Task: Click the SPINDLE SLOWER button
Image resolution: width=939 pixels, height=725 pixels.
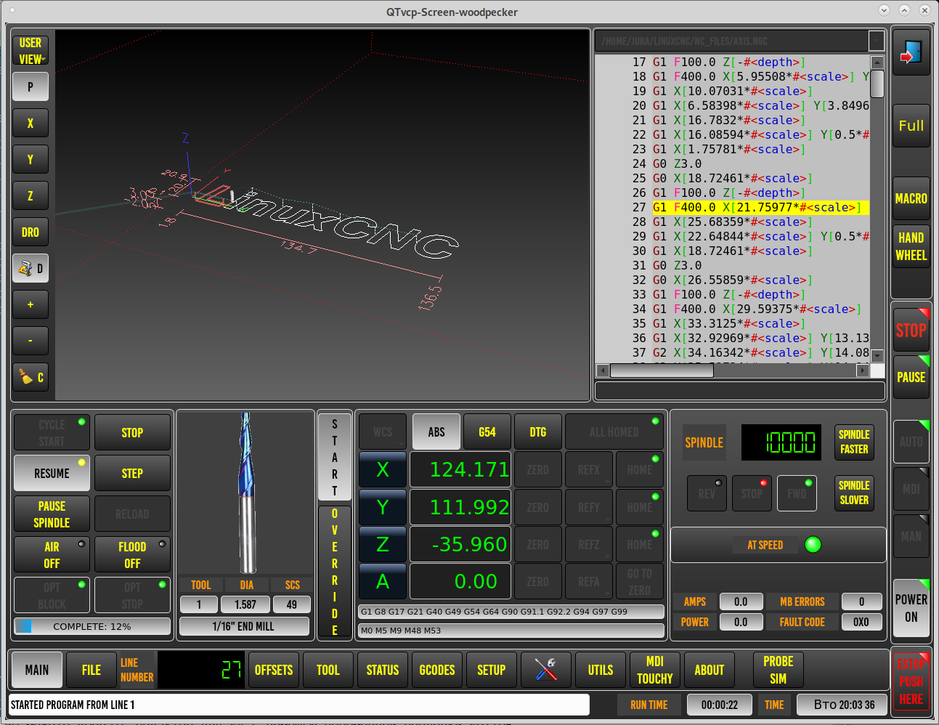Action: point(854,493)
